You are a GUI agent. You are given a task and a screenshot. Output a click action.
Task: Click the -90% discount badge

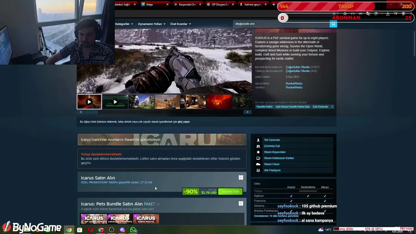coord(190,191)
